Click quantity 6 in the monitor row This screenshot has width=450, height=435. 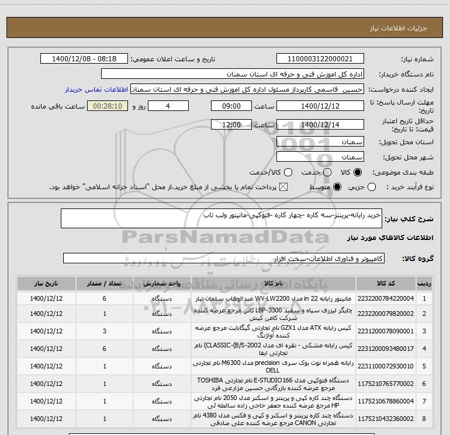tap(105, 298)
